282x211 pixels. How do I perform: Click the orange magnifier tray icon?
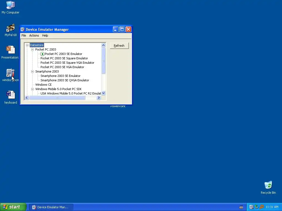(x=262, y=207)
